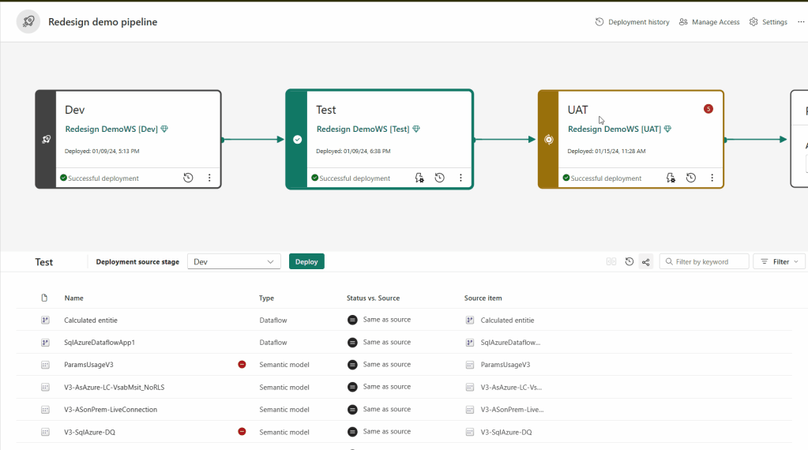Viewport: 808px width, 450px height.
Task: Open Settings in the top bar
Action: (768, 22)
